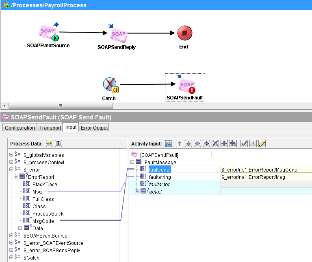Click the Process Data coercions icon
Viewport: 312px width, 262px height.
pos(49,143)
